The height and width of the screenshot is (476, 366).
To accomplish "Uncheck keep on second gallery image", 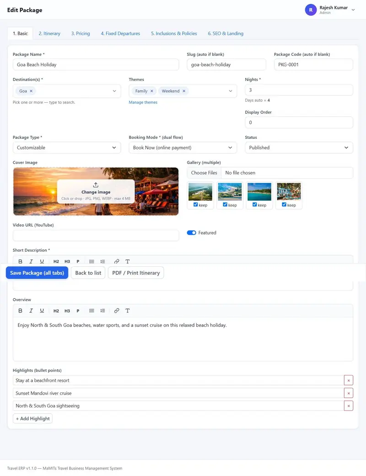I will (x=225, y=205).
